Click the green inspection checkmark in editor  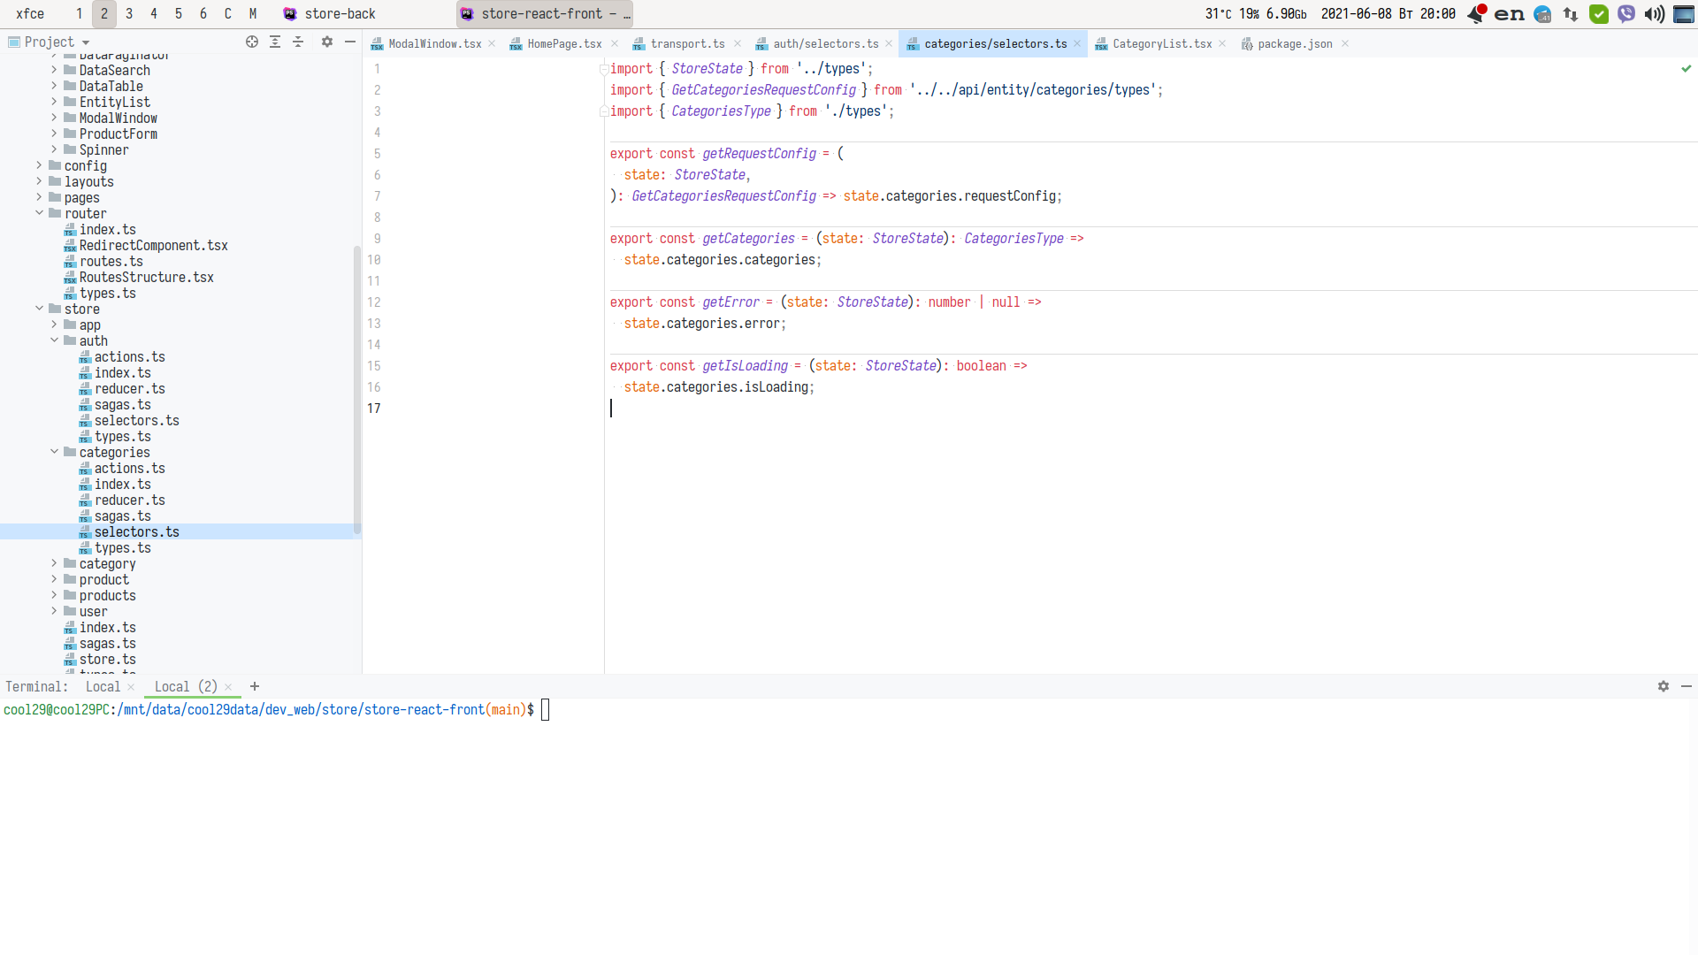click(1686, 68)
